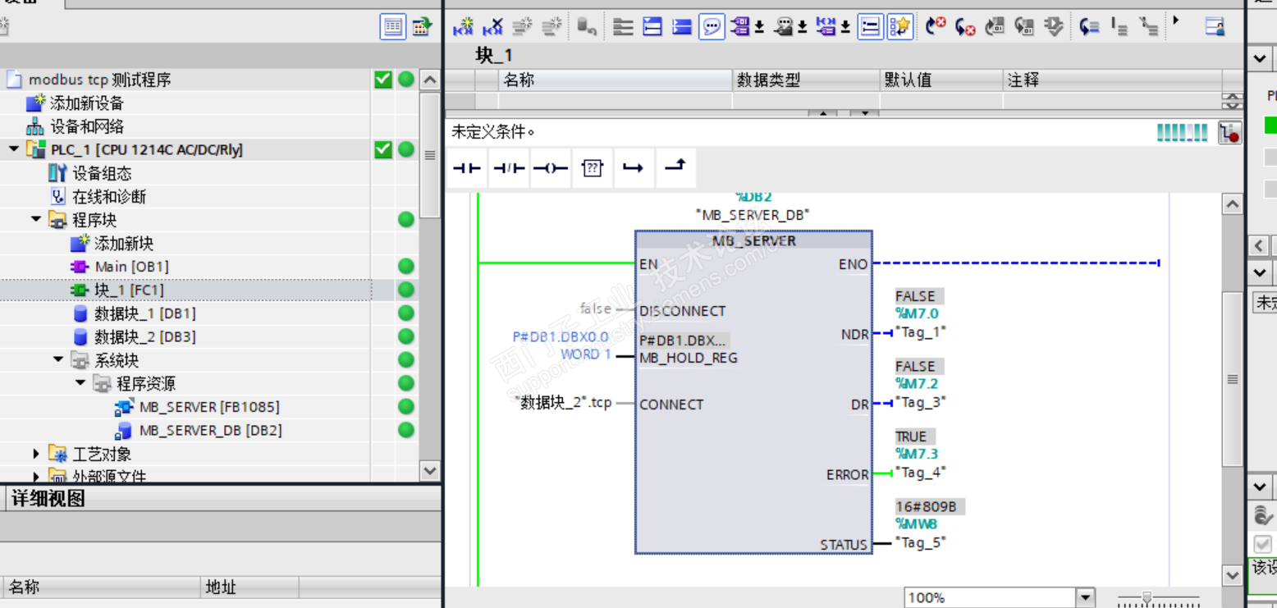
Task: Click the insert network toolbar icon
Action: point(463,27)
